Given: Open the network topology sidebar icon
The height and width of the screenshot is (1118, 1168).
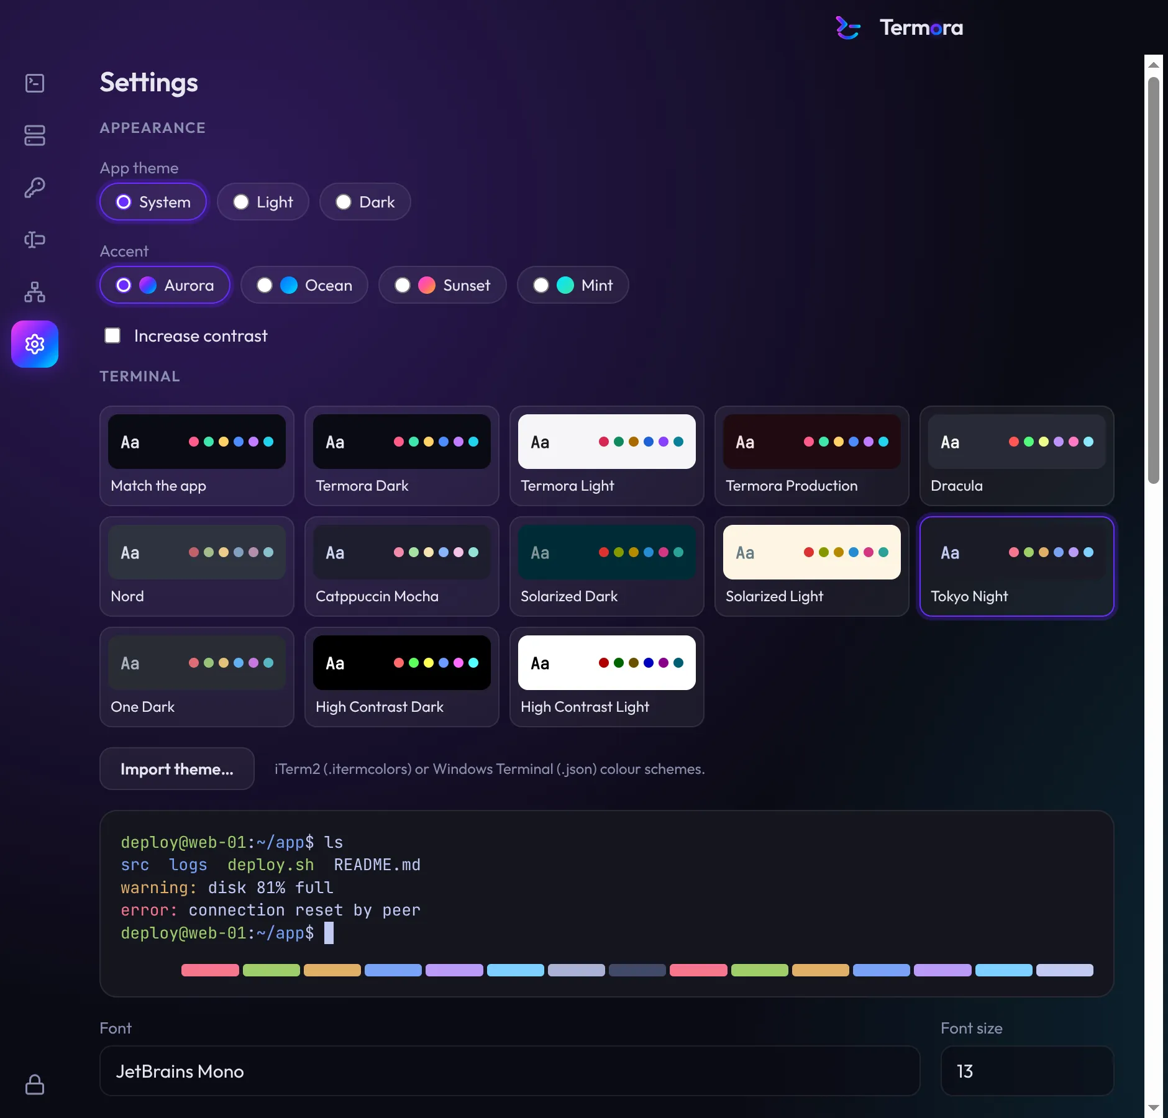Looking at the screenshot, I should (x=35, y=292).
